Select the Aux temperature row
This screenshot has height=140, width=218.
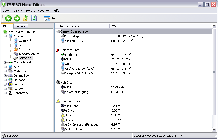pyautogui.click(x=133, y=64)
